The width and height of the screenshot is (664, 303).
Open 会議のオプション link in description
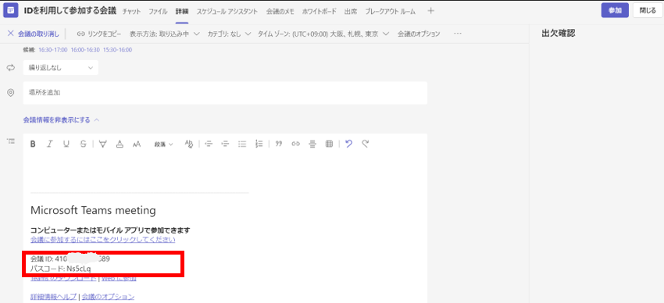point(108,297)
